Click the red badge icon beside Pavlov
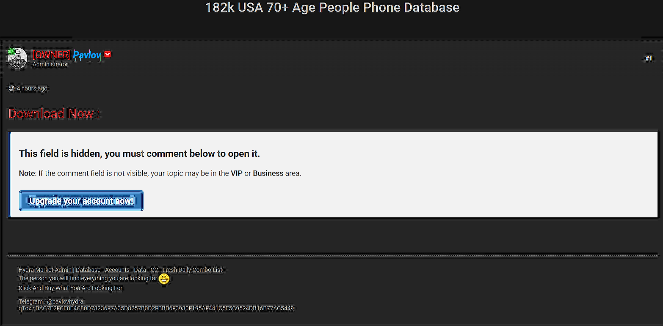 pyautogui.click(x=108, y=54)
